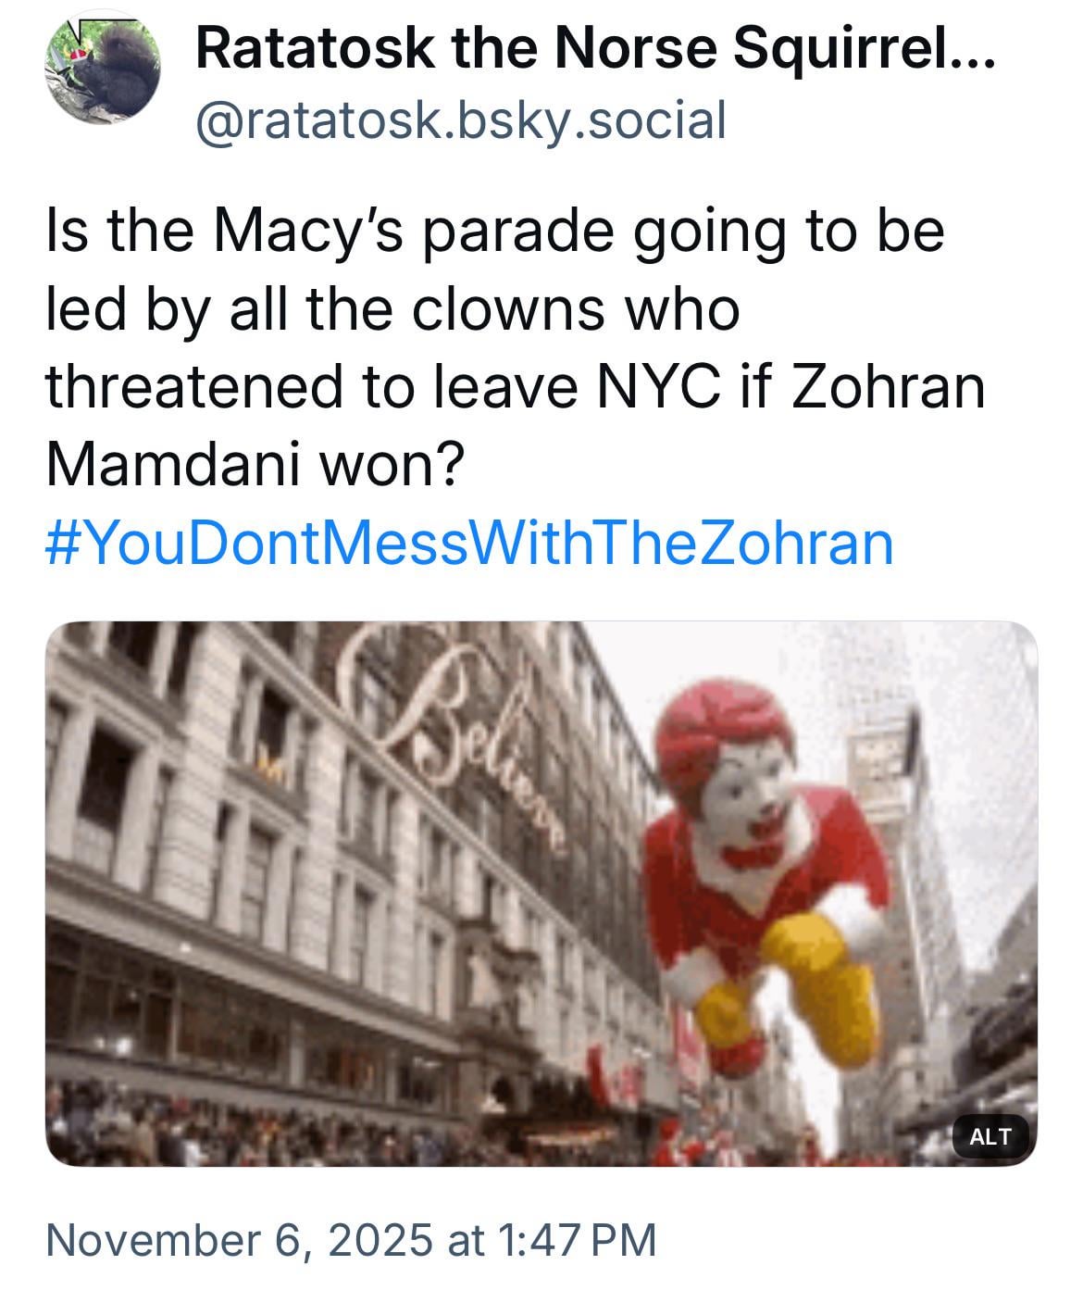The width and height of the screenshot is (1083, 1290).
Task: Visit the @ratatosk.bsky.social handle
Action: point(460,120)
